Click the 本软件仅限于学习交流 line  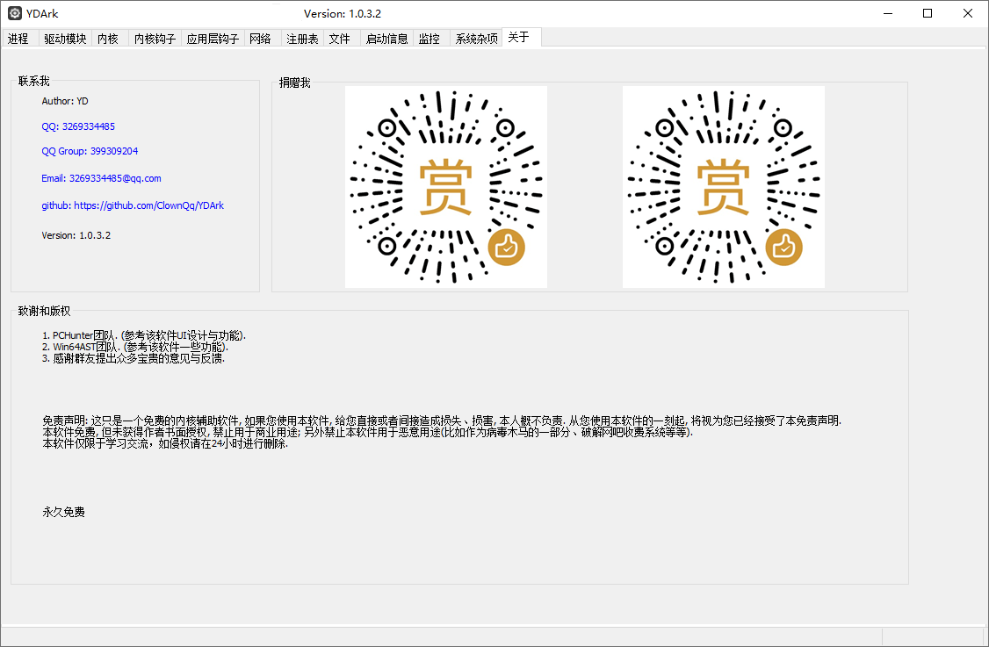[x=165, y=443]
